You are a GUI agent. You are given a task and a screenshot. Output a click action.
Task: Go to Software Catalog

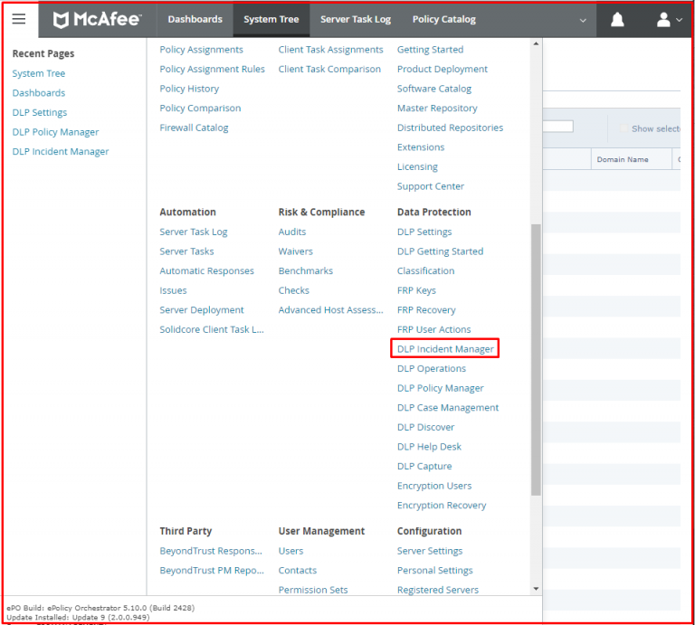point(433,89)
